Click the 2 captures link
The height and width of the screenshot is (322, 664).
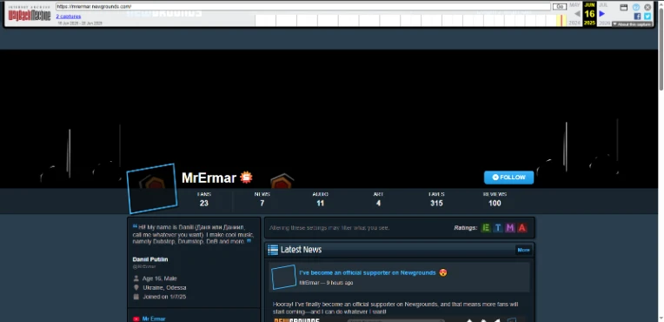point(69,17)
